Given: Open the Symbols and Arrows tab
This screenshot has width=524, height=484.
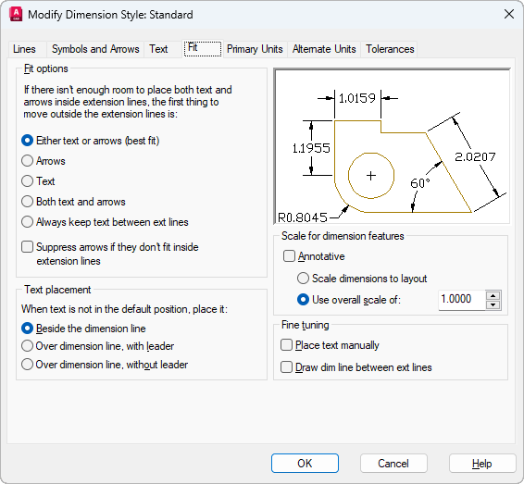Looking at the screenshot, I should click(95, 49).
